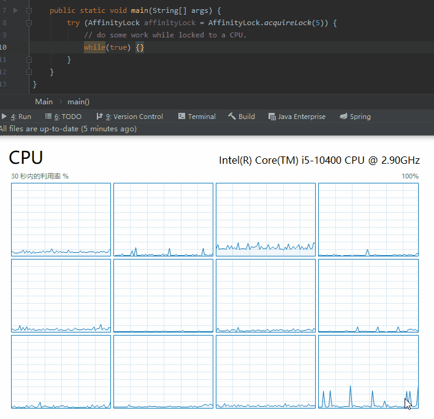Select main() in the breadcrumb bar
This screenshot has height=419, width=434.
click(x=78, y=102)
